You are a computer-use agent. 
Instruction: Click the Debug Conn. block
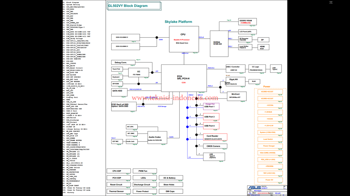click(x=123, y=62)
